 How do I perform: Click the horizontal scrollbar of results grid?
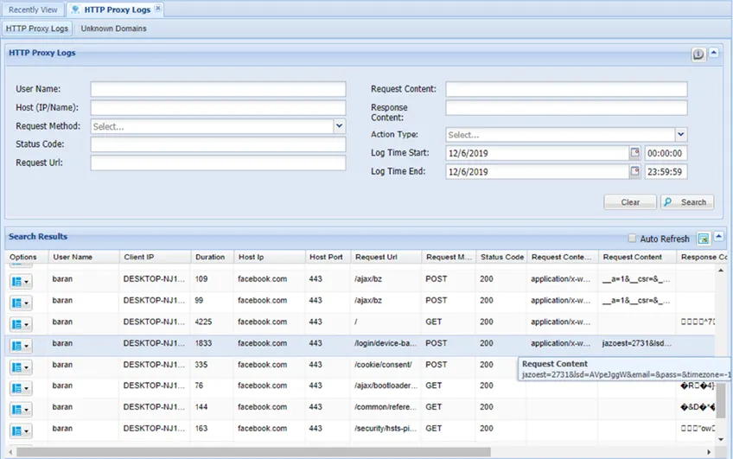254,452
